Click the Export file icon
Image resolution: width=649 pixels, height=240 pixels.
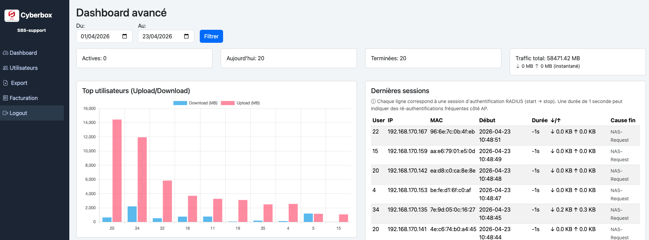click(x=5, y=83)
